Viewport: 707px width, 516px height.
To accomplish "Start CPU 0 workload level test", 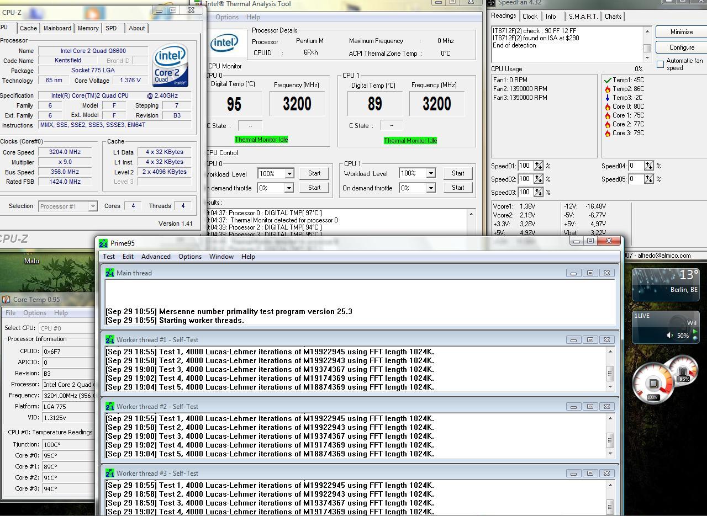I will 314,173.
